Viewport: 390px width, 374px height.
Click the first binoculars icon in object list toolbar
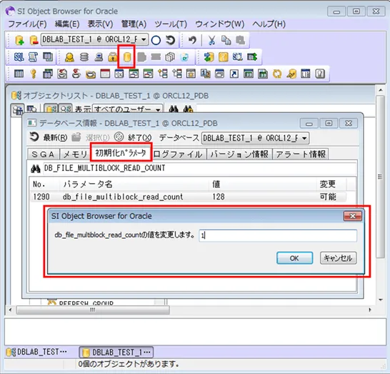click(174, 109)
